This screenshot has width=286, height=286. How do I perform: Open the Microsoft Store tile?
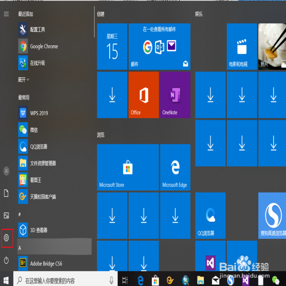coord(128,167)
